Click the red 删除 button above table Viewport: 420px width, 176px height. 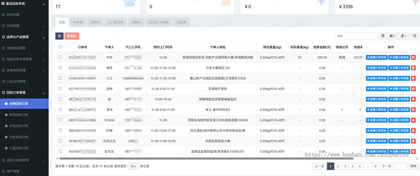tap(72, 36)
